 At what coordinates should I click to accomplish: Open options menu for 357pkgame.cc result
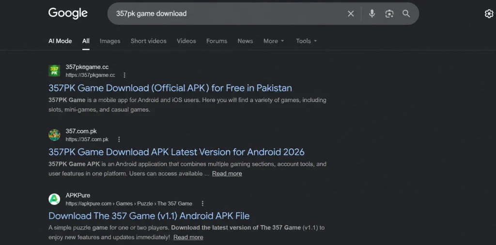tap(124, 75)
